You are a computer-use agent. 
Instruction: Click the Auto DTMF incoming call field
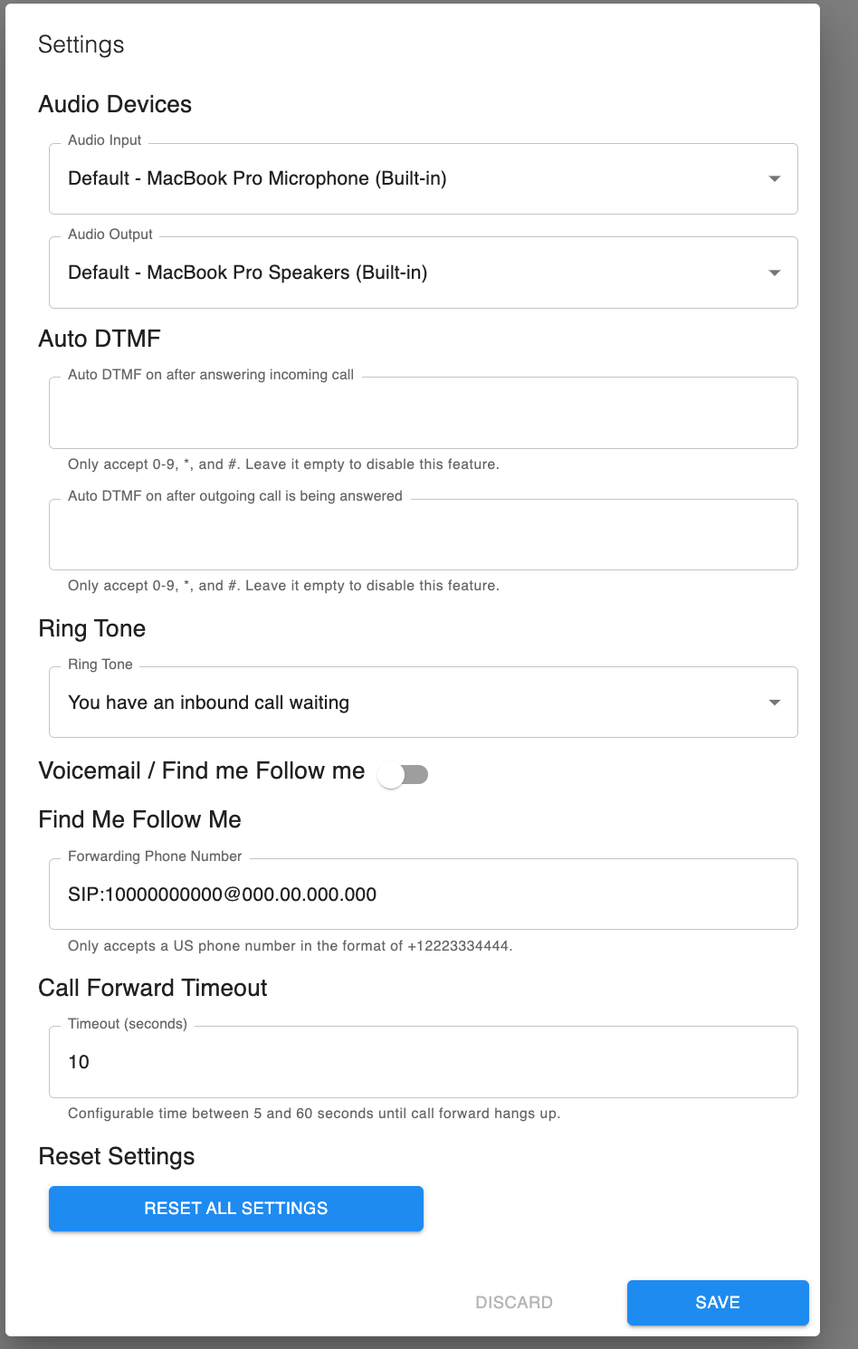tap(423, 414)
